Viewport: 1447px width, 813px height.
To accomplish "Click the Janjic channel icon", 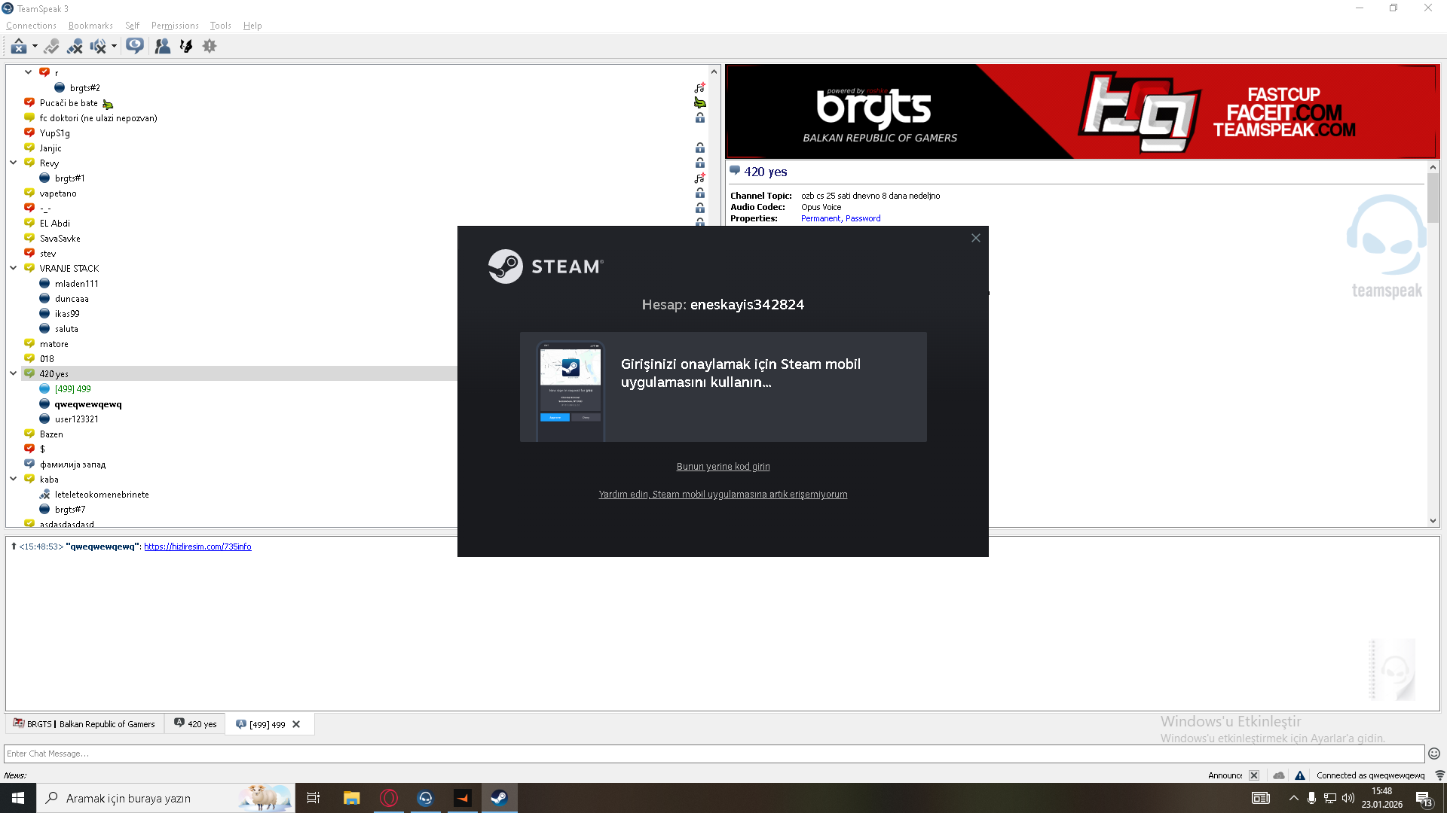I will click(x=29, y=148).
